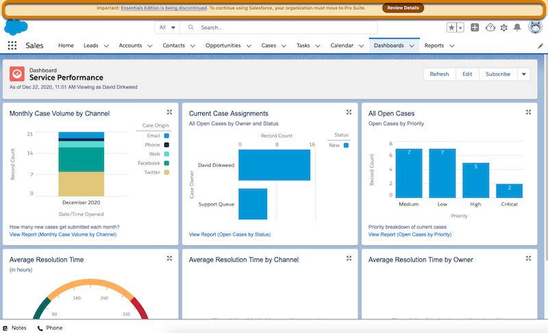This screenshot has width=548, height=333.
Task: Expand the Dashboards tab chevron
Action: 412,46
